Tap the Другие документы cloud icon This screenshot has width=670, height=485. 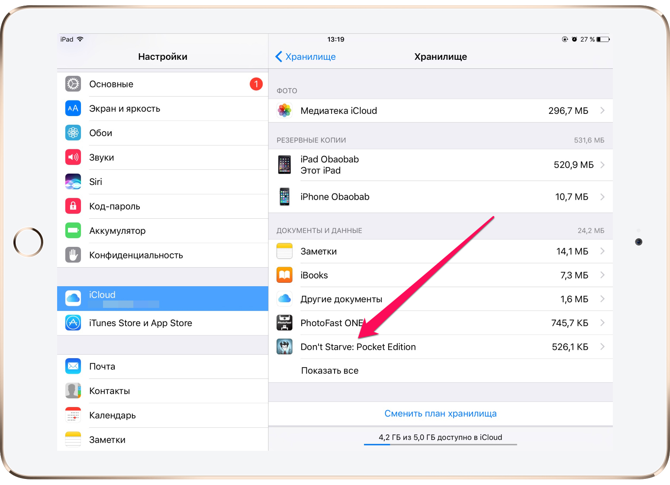(284, 299)
